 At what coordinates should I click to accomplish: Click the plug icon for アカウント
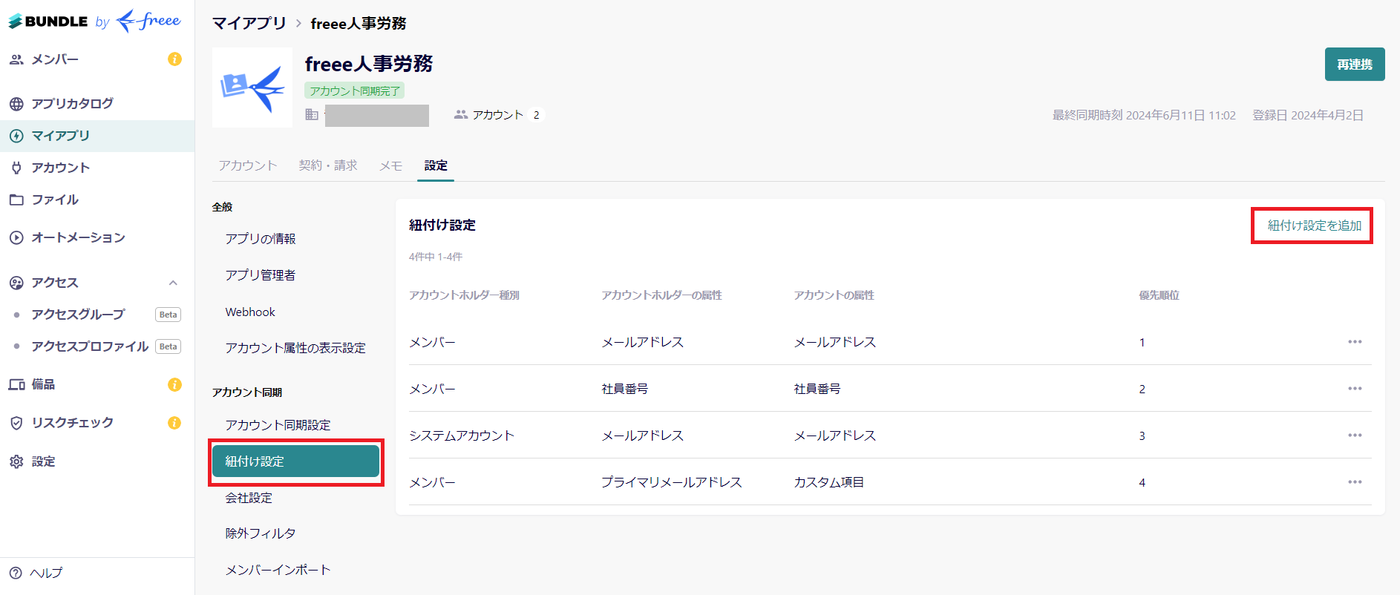[x=16, y=168]
